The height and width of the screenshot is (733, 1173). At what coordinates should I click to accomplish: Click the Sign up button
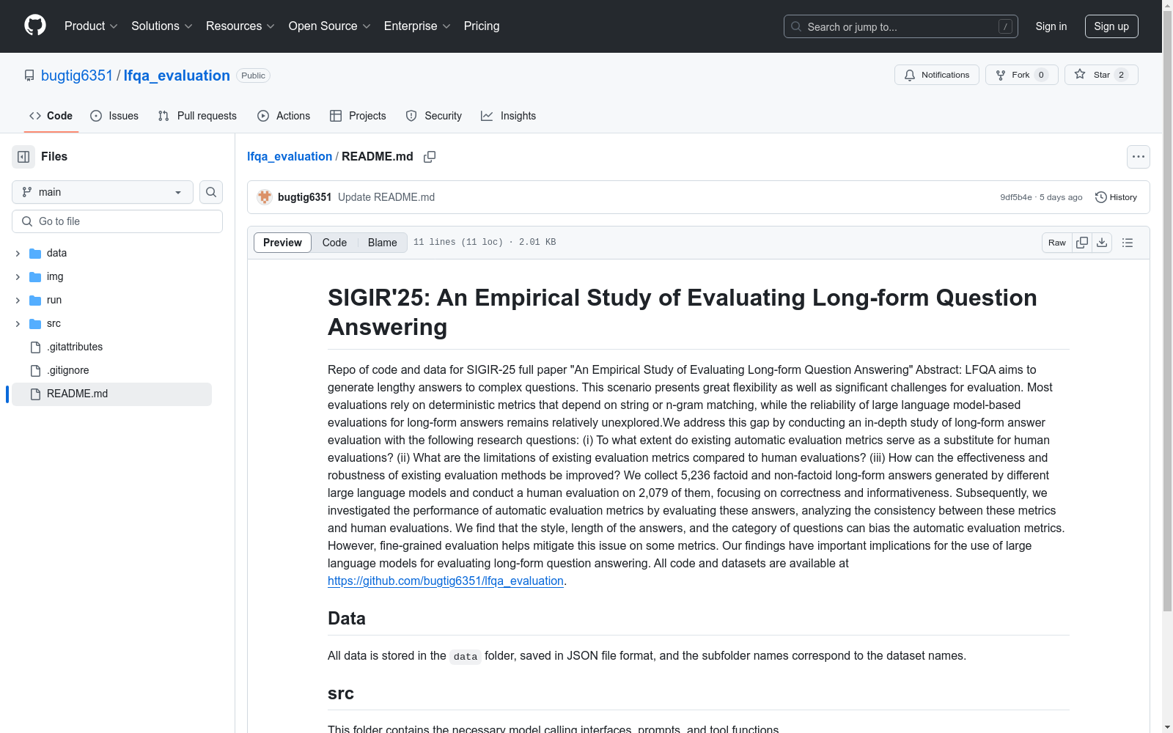[1111, 26]
